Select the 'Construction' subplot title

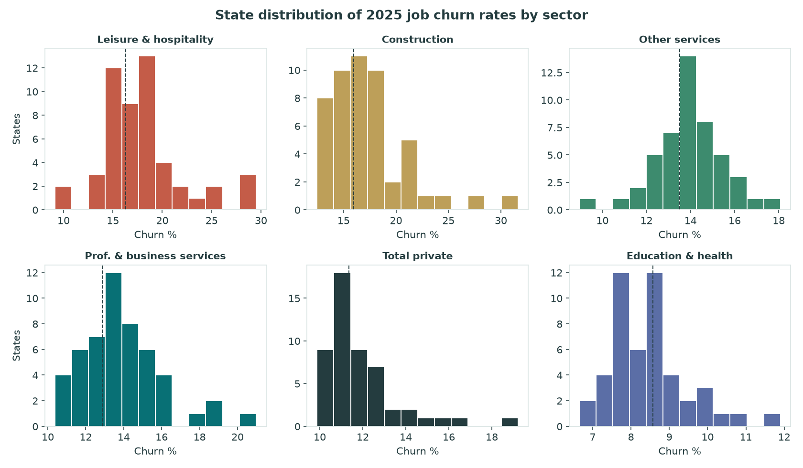[417, 40]
